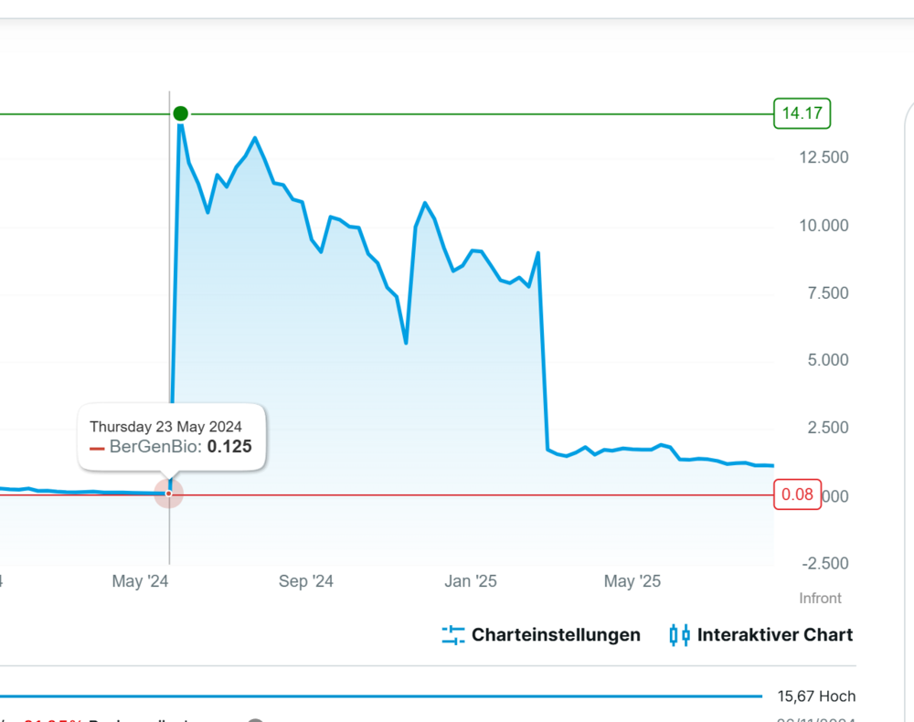The width and height of the screenshot is (914, 722).
Task: Click the 15,67 Hoch value text
Action: (x=816, y=696)
